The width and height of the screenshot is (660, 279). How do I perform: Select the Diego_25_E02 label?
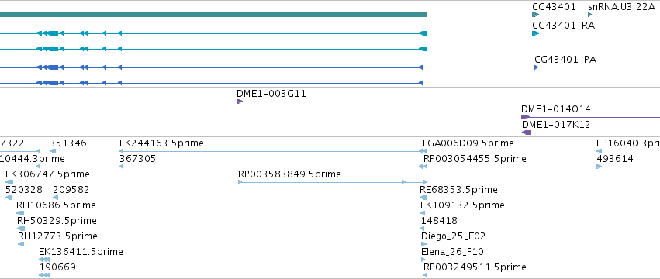tap(454, 236)
